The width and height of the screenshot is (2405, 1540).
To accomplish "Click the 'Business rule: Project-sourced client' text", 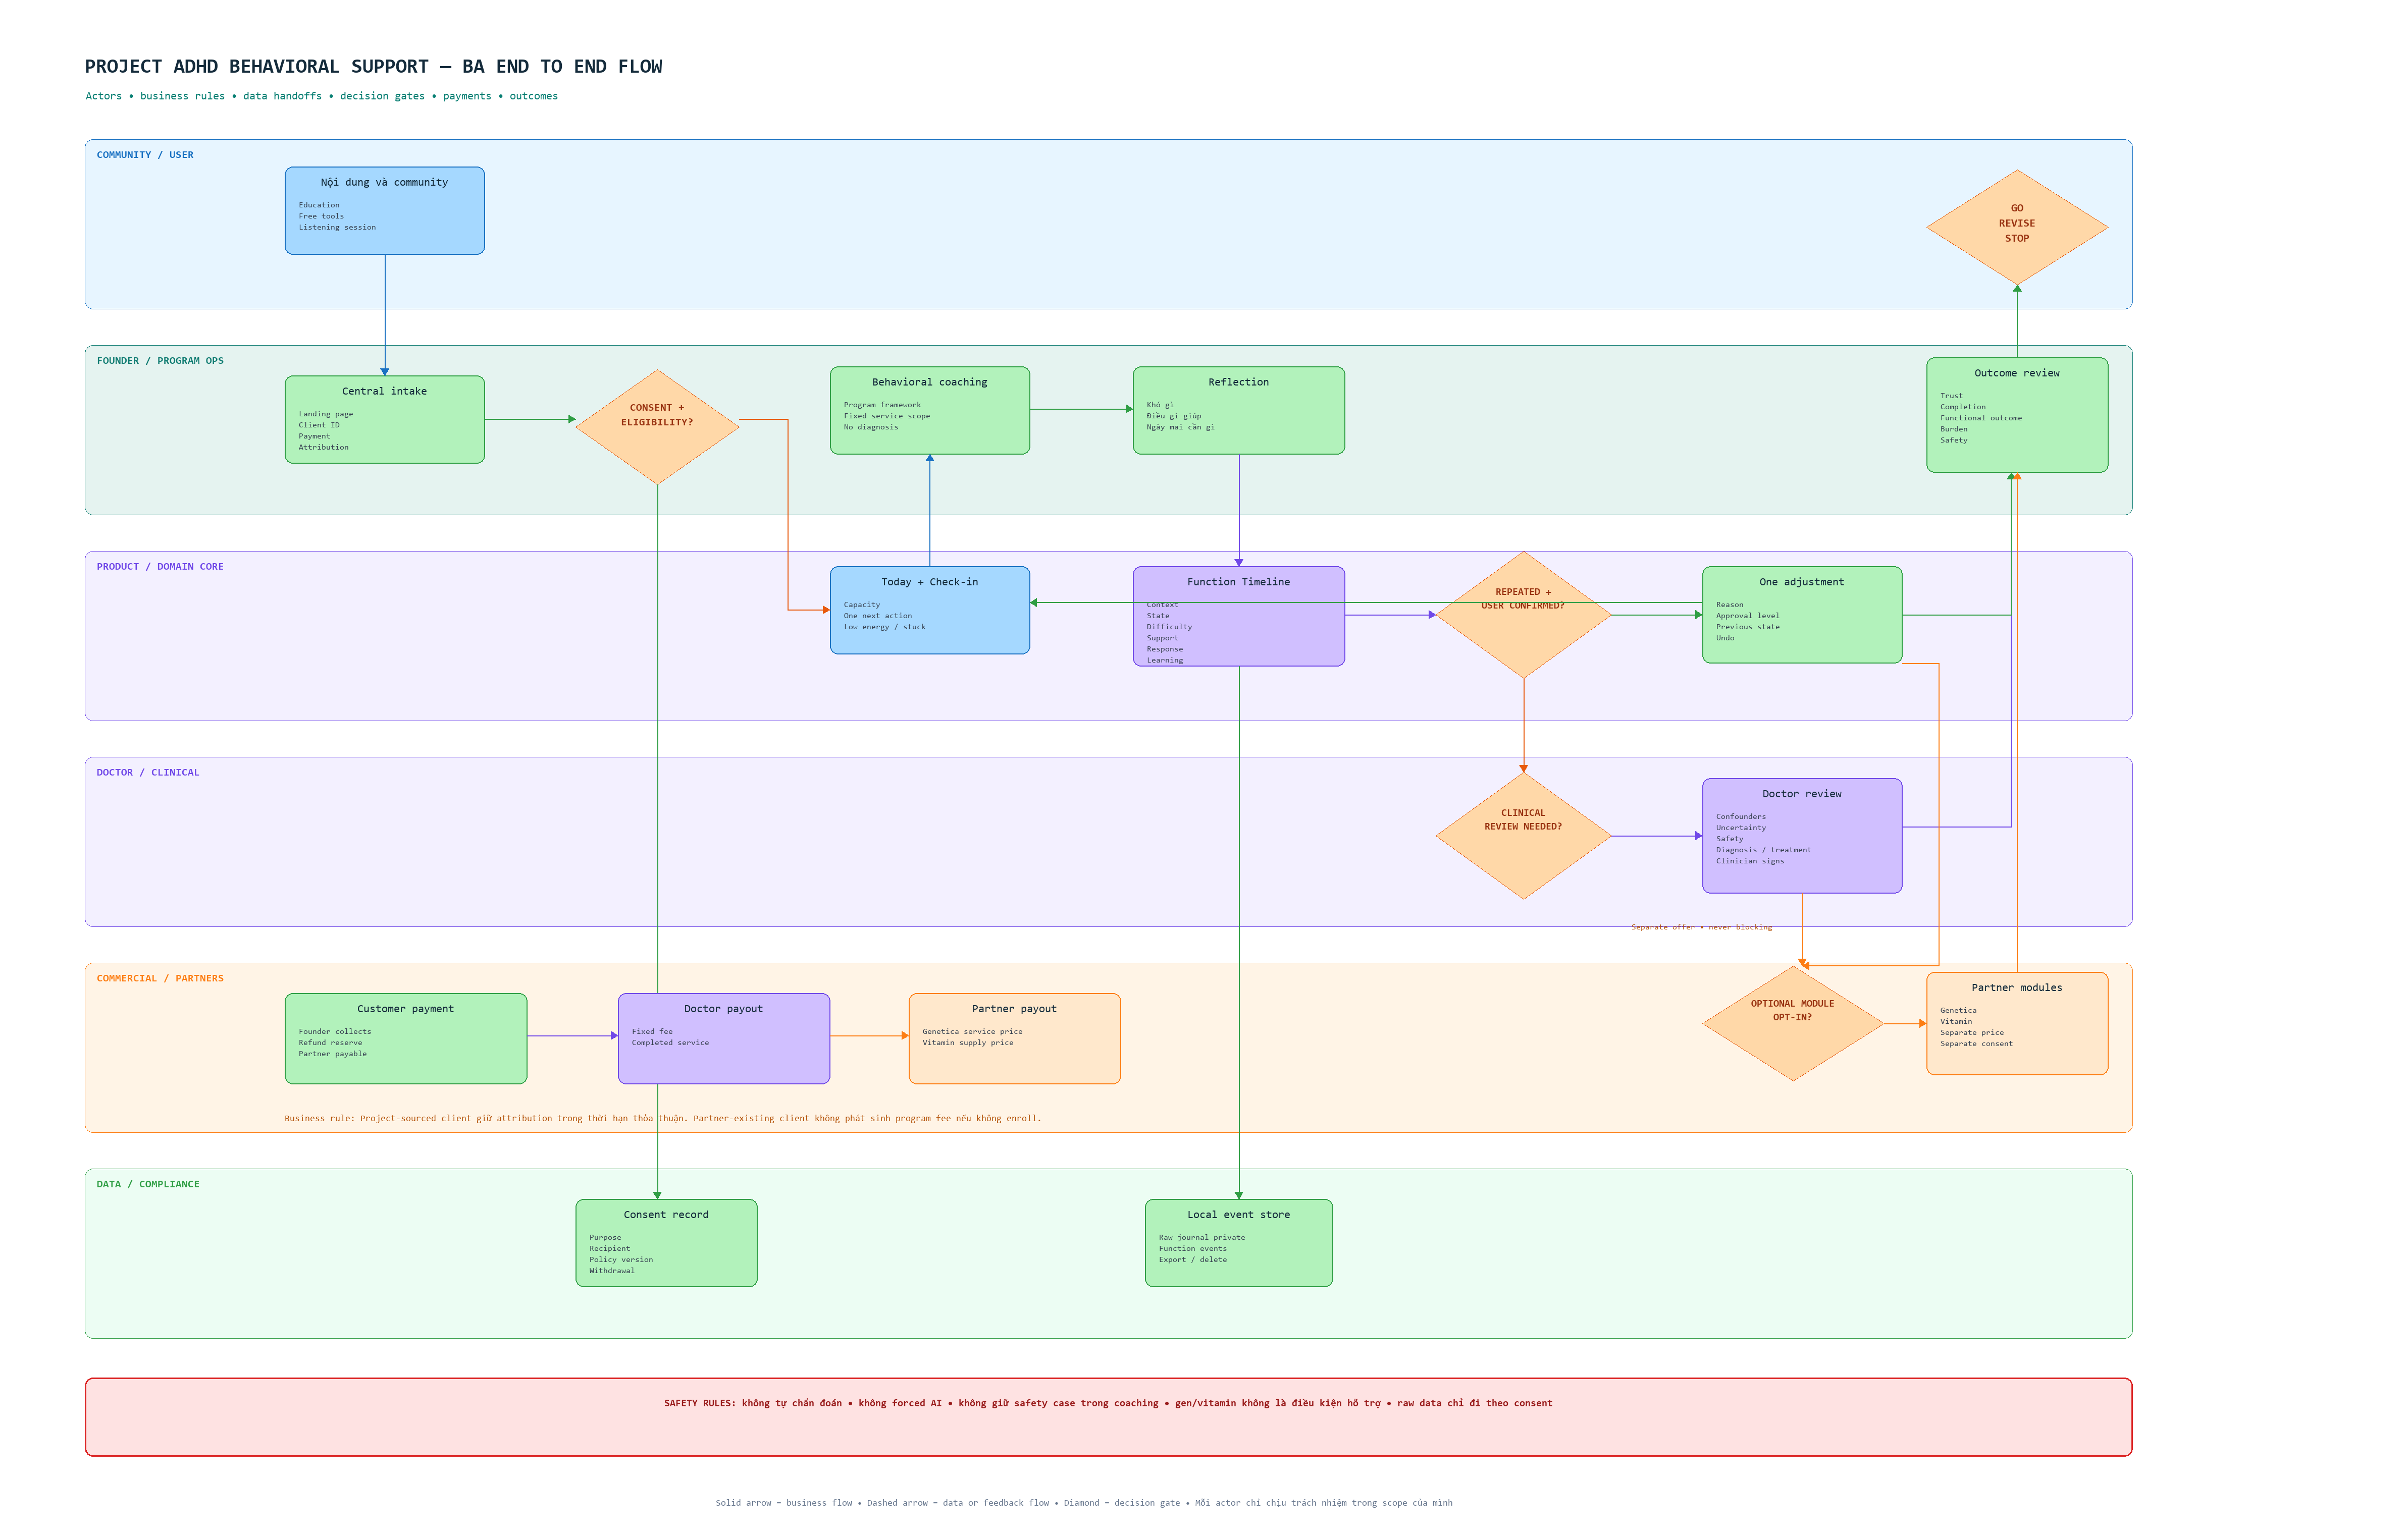I will [662, 1118].
